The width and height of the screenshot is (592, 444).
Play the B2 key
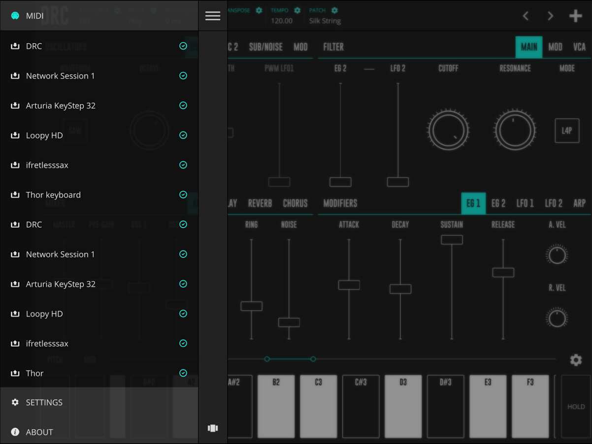click(276, 407)
